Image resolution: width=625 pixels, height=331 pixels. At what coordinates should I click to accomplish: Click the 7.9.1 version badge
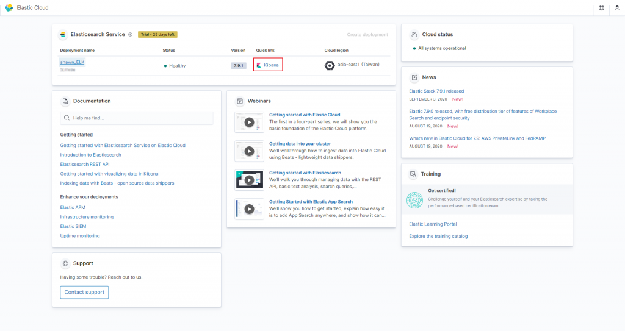pyautogui.click(x=239, y=66)
